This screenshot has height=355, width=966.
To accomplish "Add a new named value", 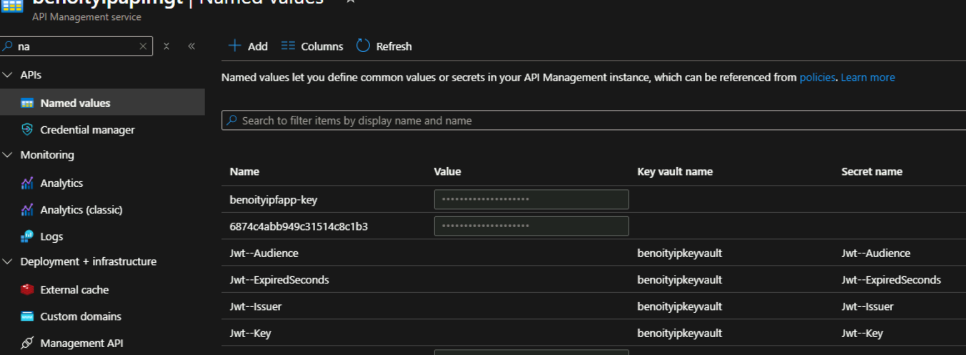I will [248, 46].
